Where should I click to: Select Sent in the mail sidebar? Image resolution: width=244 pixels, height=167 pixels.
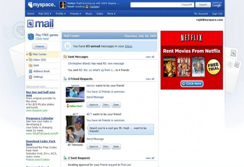pyautogui.click(x=36, y=65)
